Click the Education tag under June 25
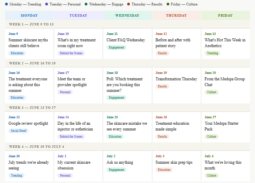 [115, 137]
